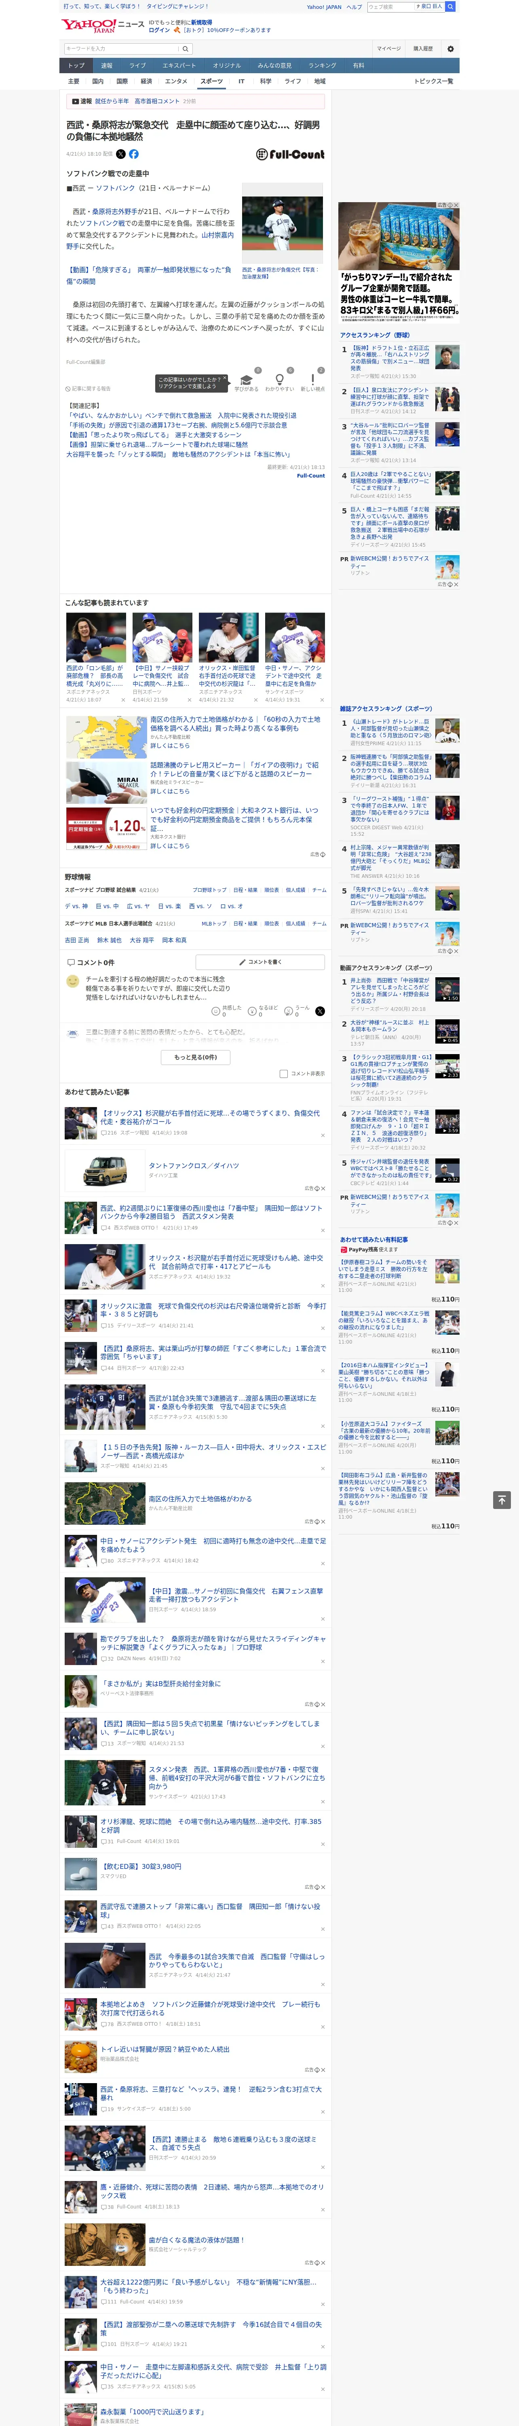Switch to the エキスパート tab
519x2426 pixels.
[x=179, y=66]
